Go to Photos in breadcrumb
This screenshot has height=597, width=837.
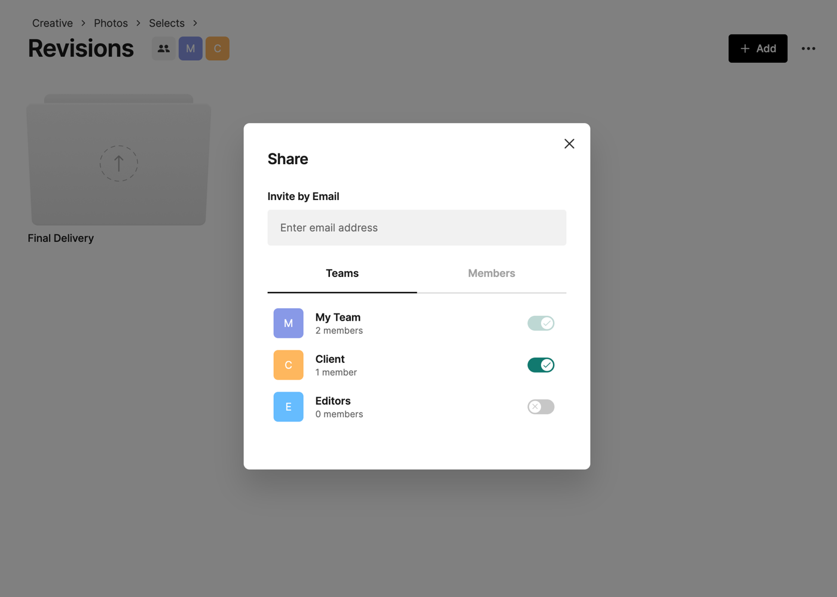tap(111, 23)
